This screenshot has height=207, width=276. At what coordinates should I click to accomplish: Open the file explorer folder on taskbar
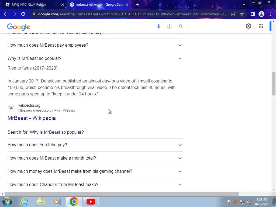pyautogui.click(x=41, y=202)
